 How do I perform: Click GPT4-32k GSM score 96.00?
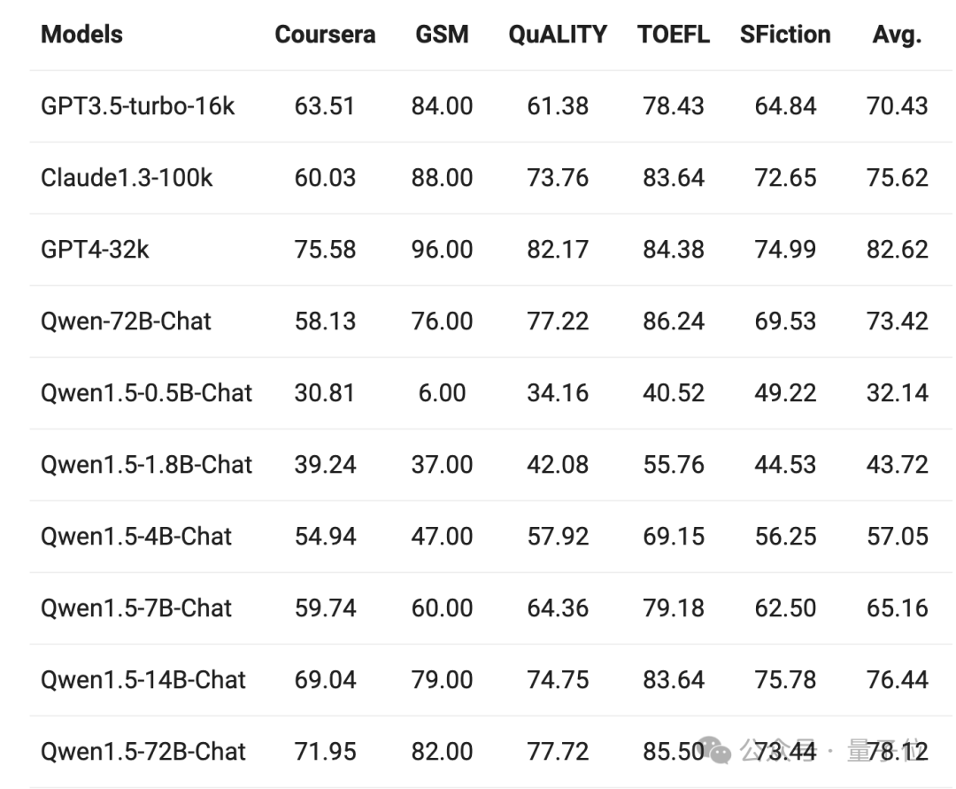pos(442,250)
